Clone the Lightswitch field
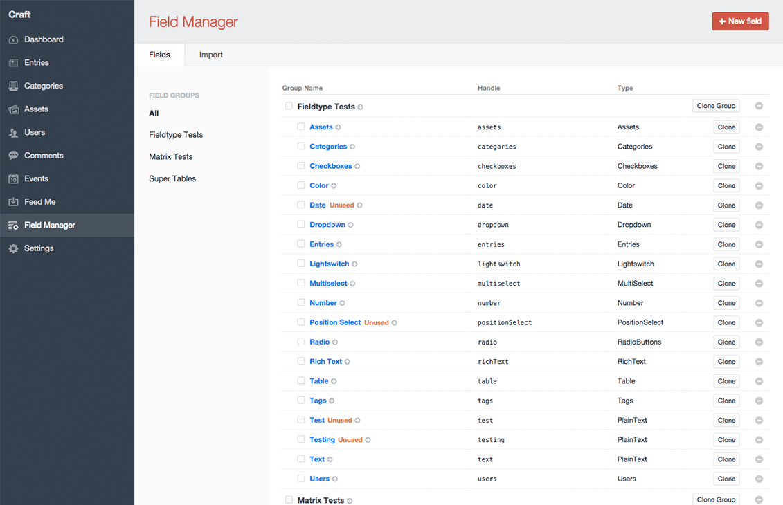 (726, 264)
